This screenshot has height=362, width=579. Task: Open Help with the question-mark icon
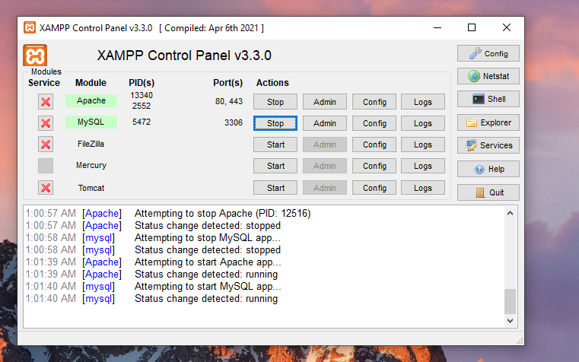[x=488, y=169]
